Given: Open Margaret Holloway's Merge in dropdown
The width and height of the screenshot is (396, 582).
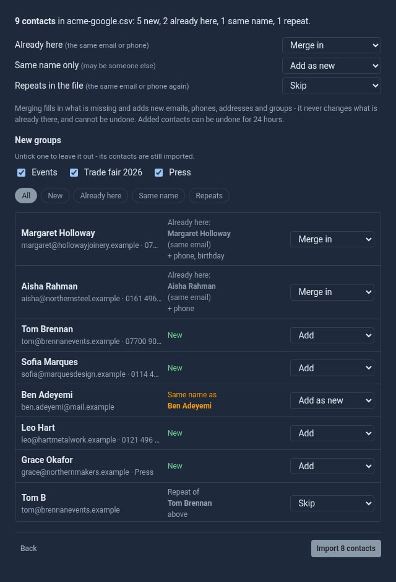Looking at the screenshot, I should tap(332, 239).
